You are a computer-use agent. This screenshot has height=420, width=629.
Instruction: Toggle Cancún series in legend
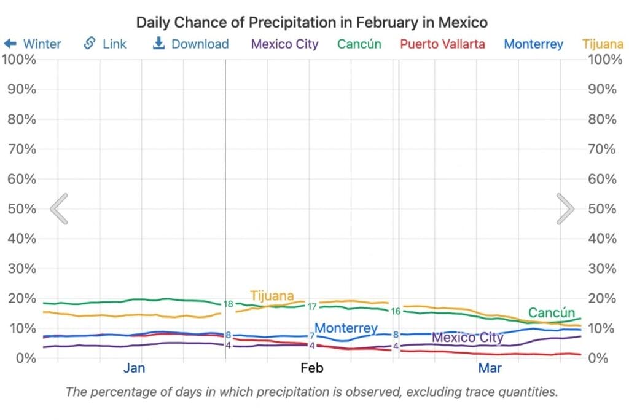[x=359, y=44]
